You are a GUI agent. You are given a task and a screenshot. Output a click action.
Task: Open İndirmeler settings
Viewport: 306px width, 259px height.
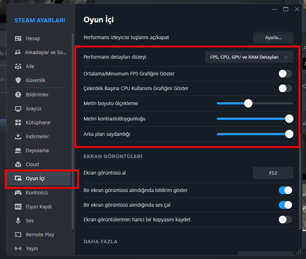click(x=38, y=136)
